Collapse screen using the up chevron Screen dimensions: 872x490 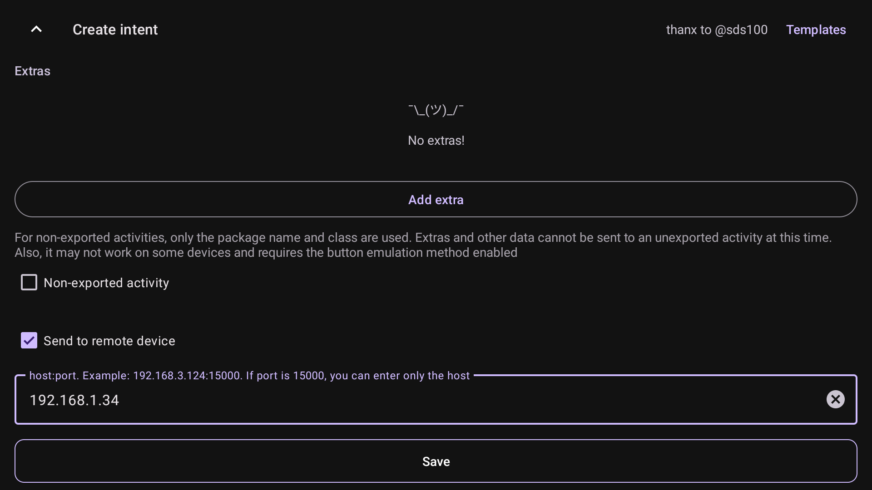pos(36,29)
